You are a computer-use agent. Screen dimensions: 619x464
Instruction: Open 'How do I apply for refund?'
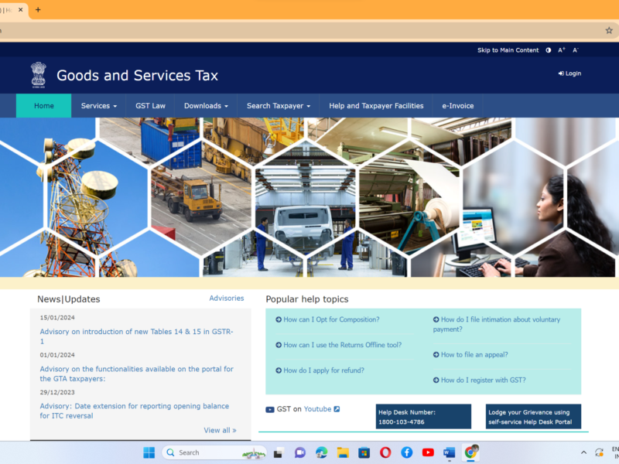(x=323, y=370)
